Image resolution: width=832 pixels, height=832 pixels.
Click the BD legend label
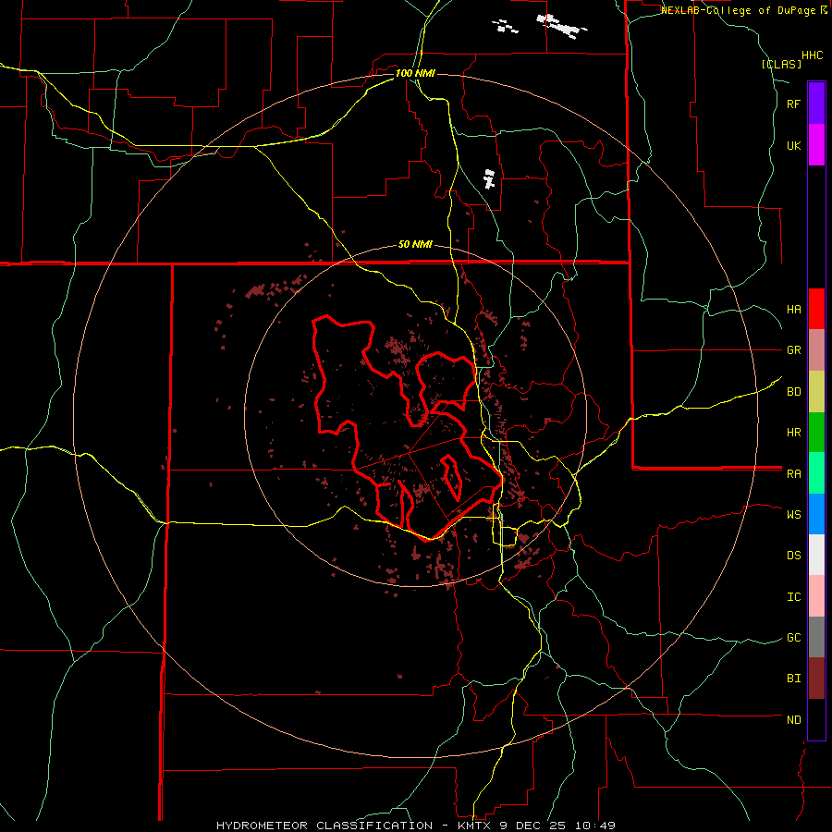(x=794, y=392)
